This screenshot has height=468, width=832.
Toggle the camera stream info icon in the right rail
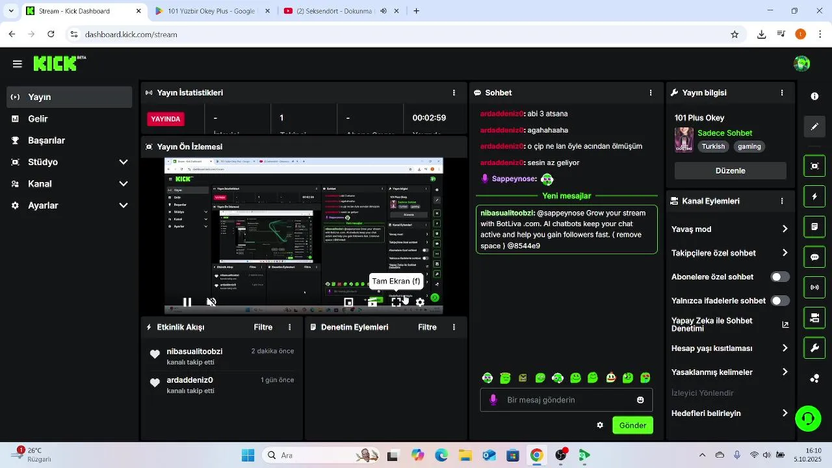coord(814,318)
